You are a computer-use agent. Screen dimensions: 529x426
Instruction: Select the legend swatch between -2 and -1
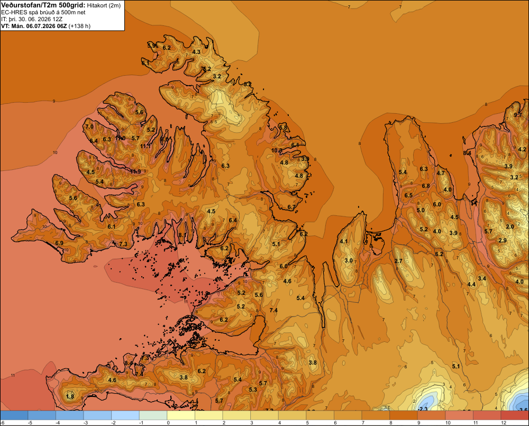(x=125, y=415)
